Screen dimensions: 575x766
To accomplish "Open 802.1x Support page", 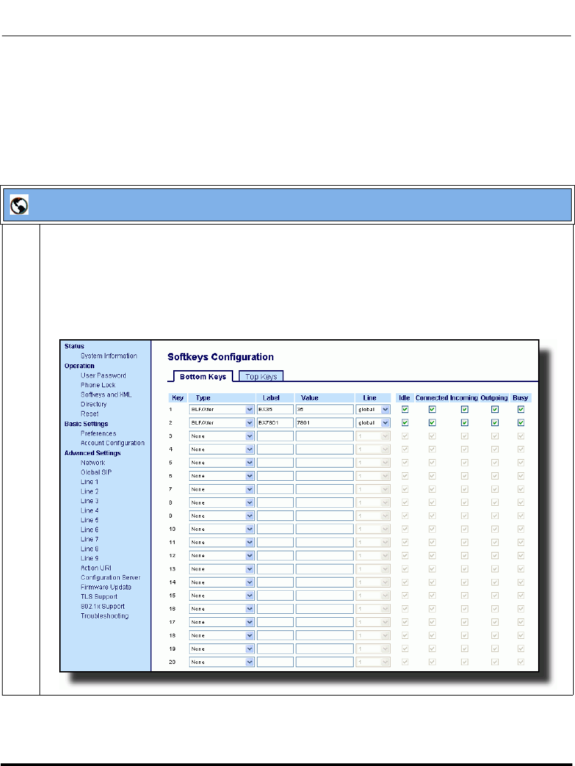I will [103, 606].
